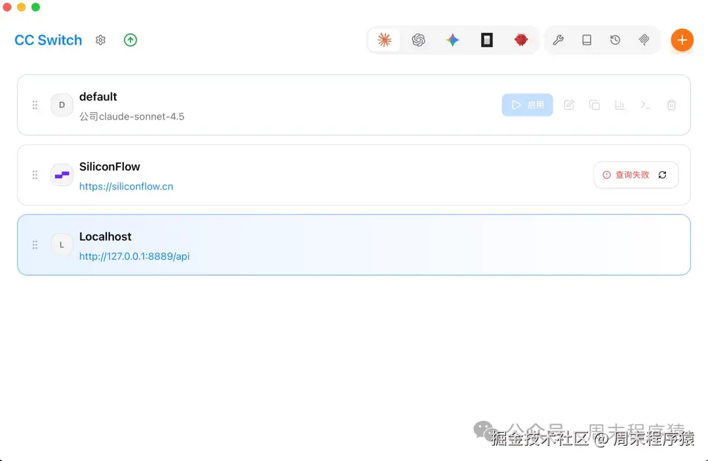The width and height of the screenshot is (708, 461).
Task: Click the green upload arrow icon
Action: [x=130, y=40]
